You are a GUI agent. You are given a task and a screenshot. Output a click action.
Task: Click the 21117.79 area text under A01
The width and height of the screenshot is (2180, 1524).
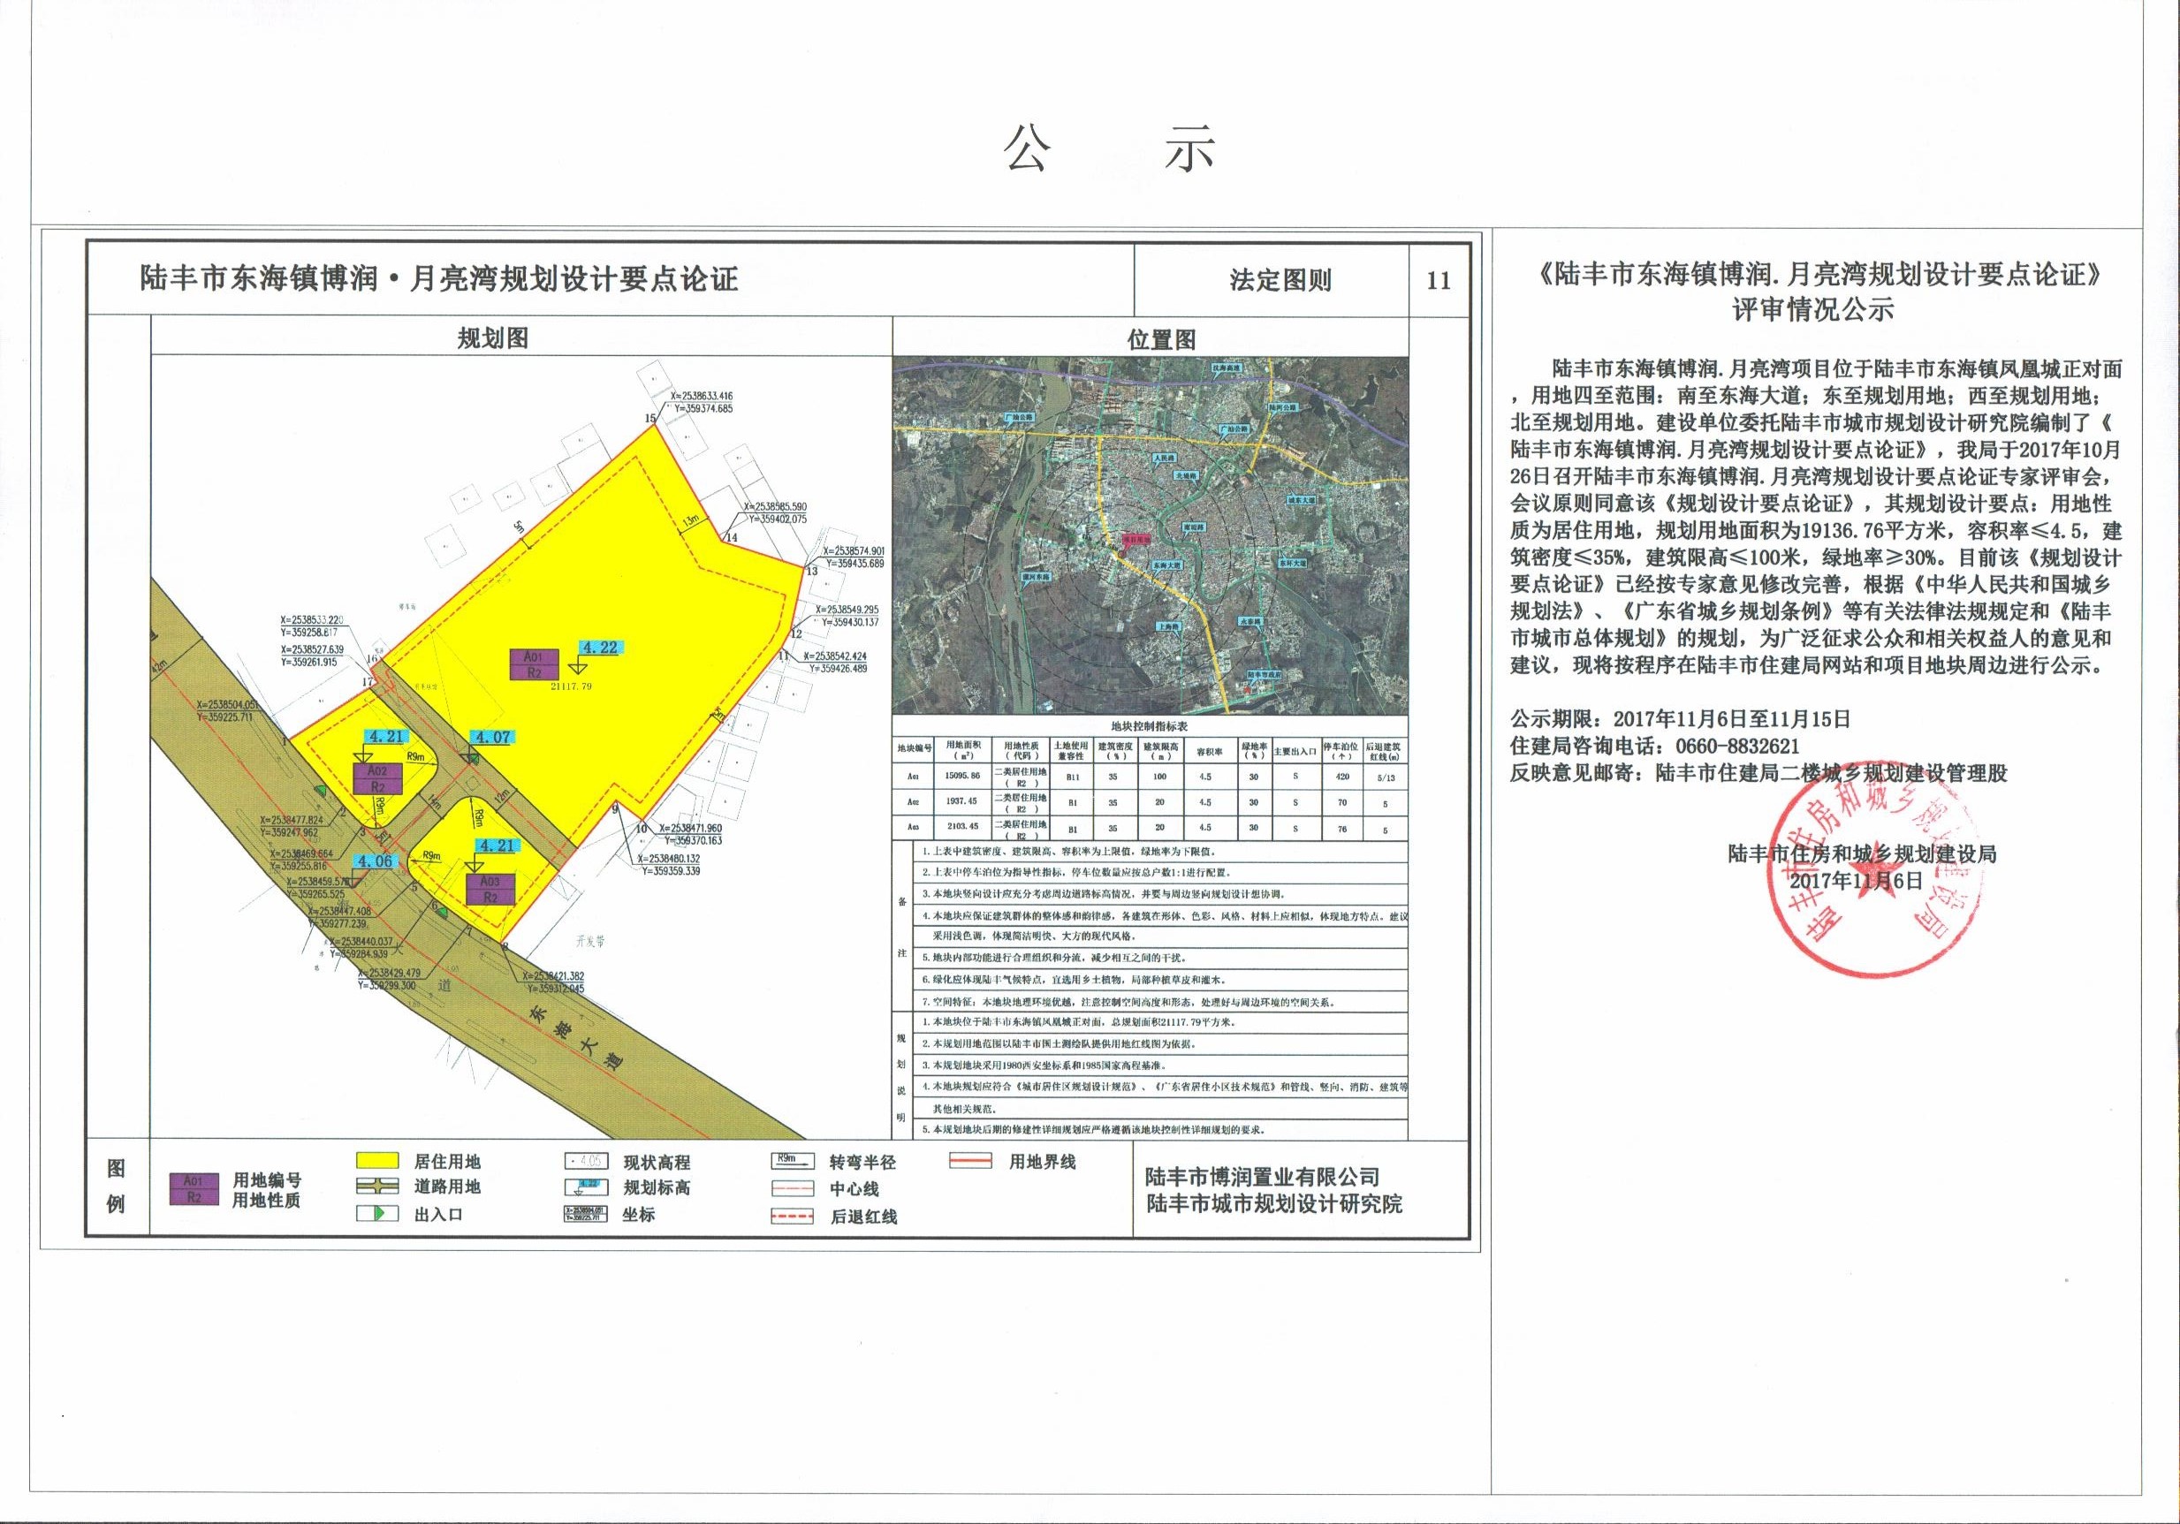click(x=571, y=686)
